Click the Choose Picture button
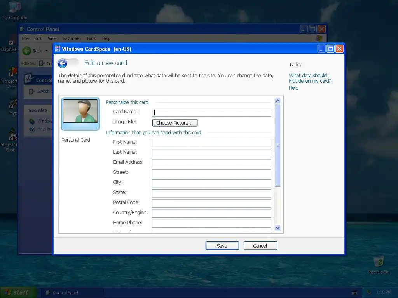 pyautogui.click(x=175, y=123)
